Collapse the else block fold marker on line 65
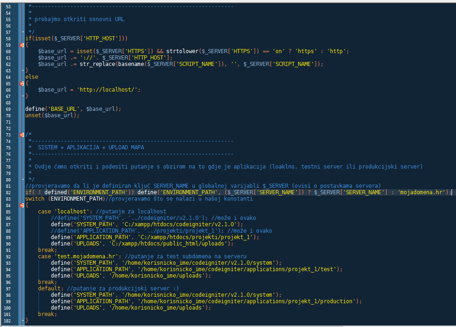The image size is (456, 327). click(x=22, y=83)
